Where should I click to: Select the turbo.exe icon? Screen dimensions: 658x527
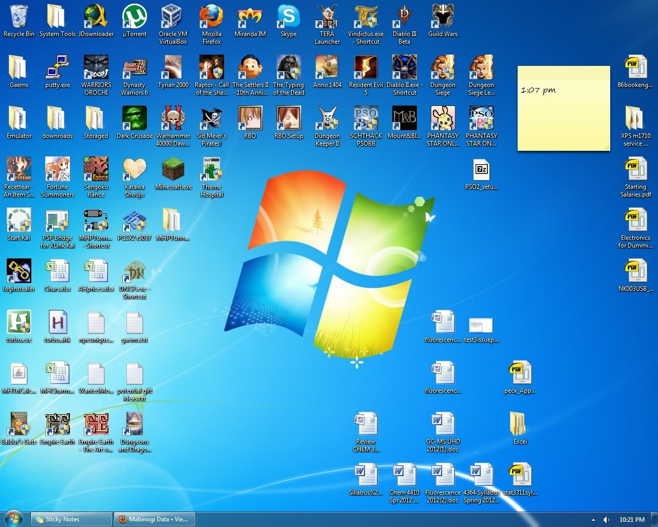click(x=19, y=322)
